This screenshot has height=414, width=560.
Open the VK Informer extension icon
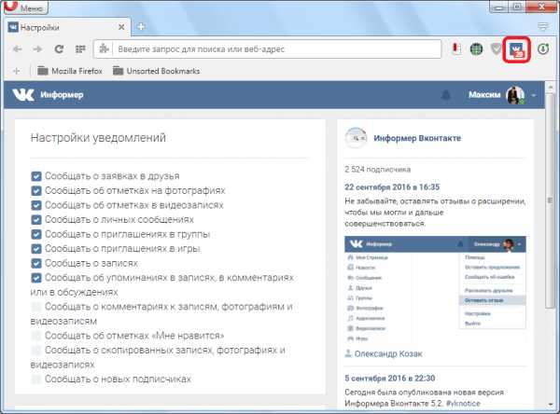[x=516, y=49]
